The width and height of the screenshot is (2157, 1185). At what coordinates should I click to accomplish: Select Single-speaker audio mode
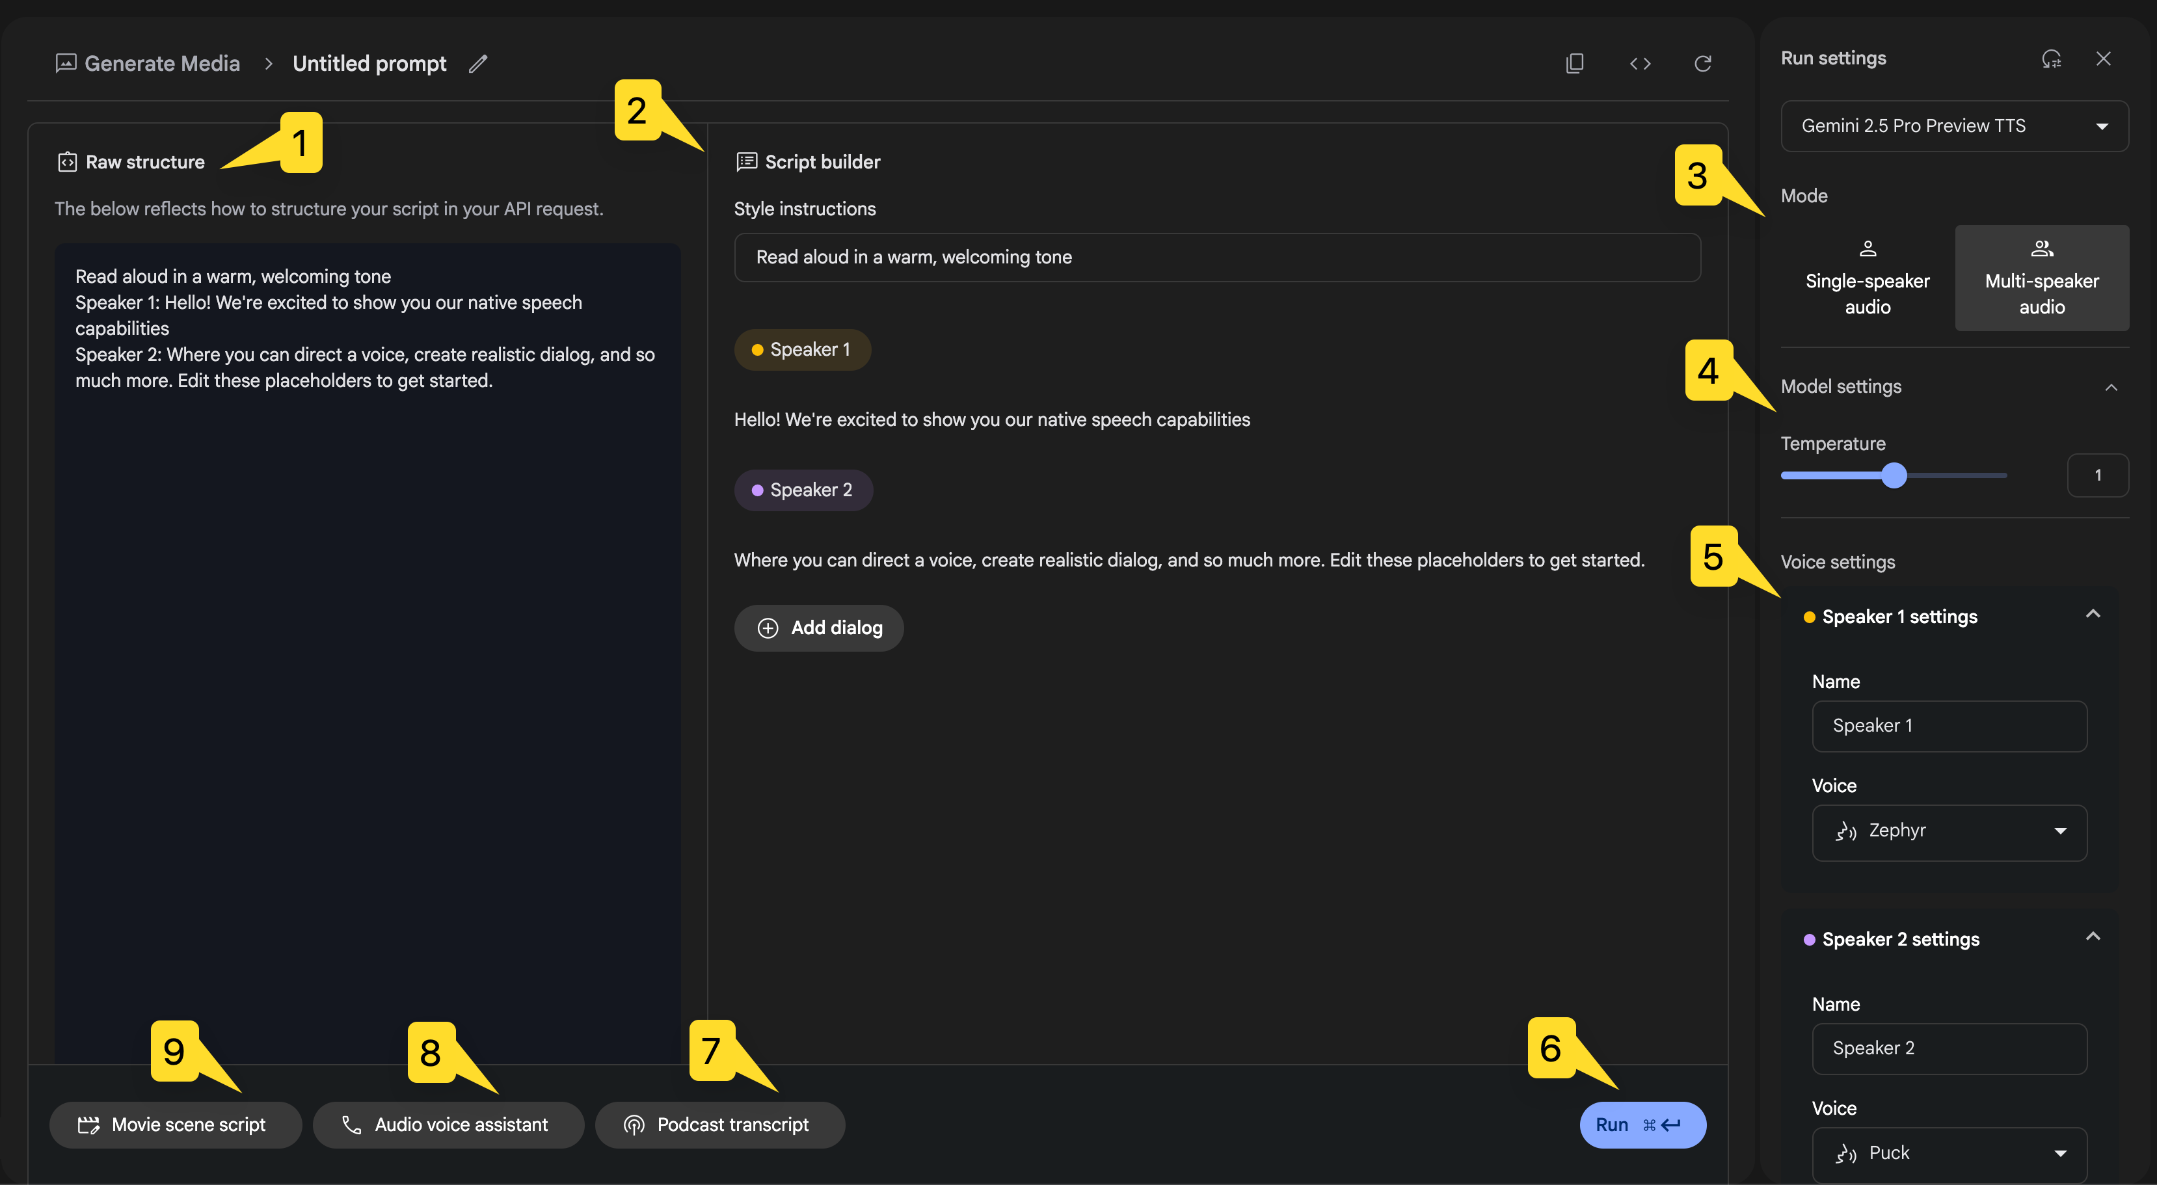point(1868,278)
